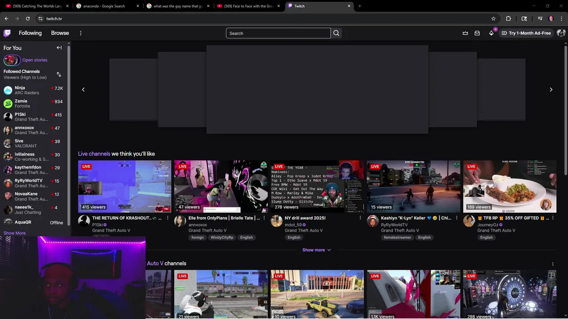Open 5ive VALORANT sidebar channel
The height and width of the screenshot is (319, 568).
[x=34, y=144]
